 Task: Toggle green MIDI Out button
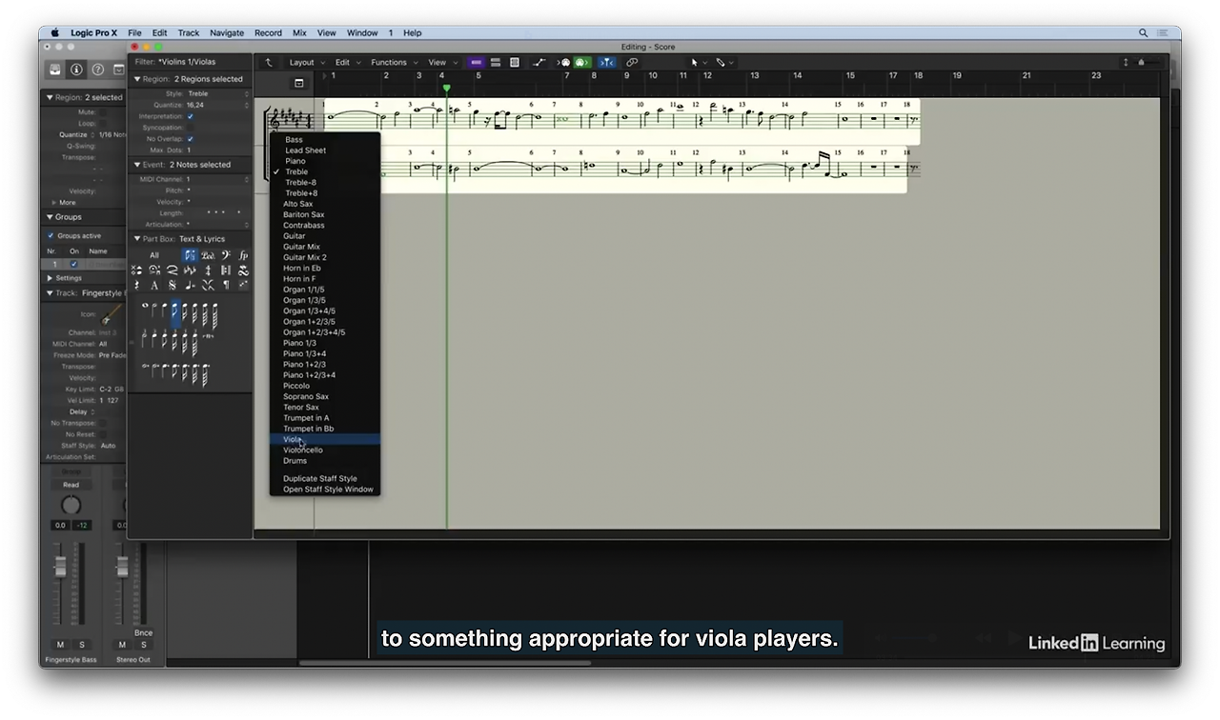tap(581, 63)
